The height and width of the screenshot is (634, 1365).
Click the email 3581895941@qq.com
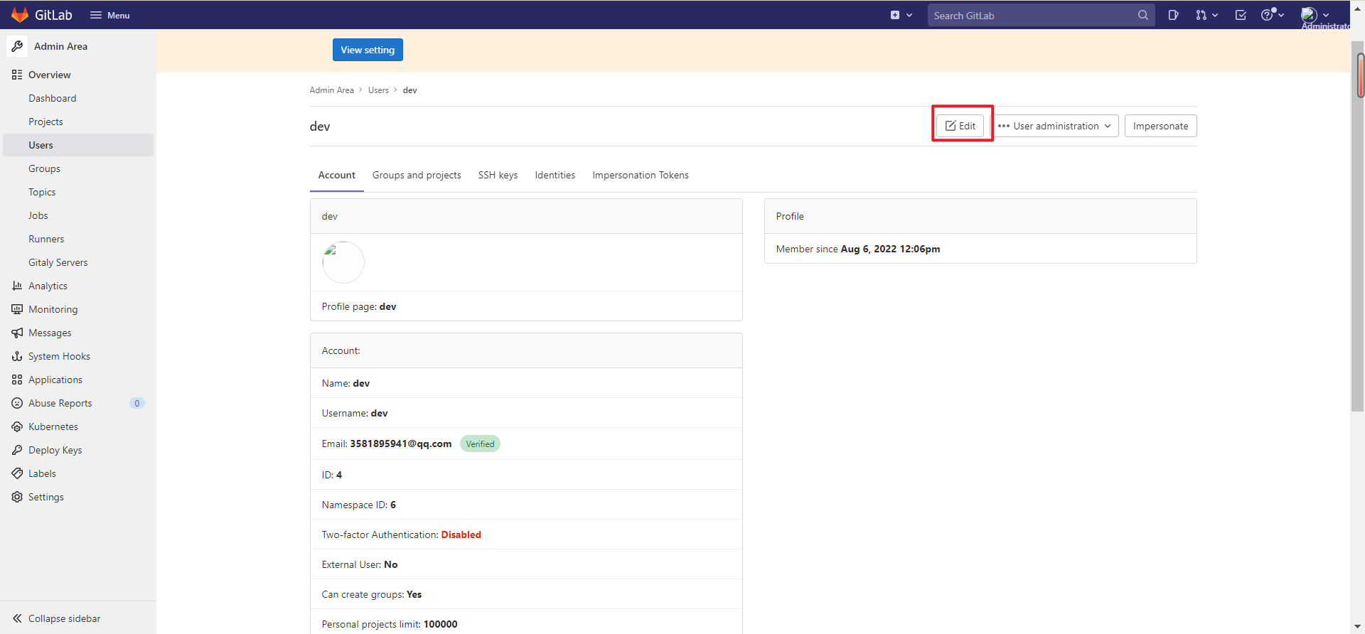401,444
